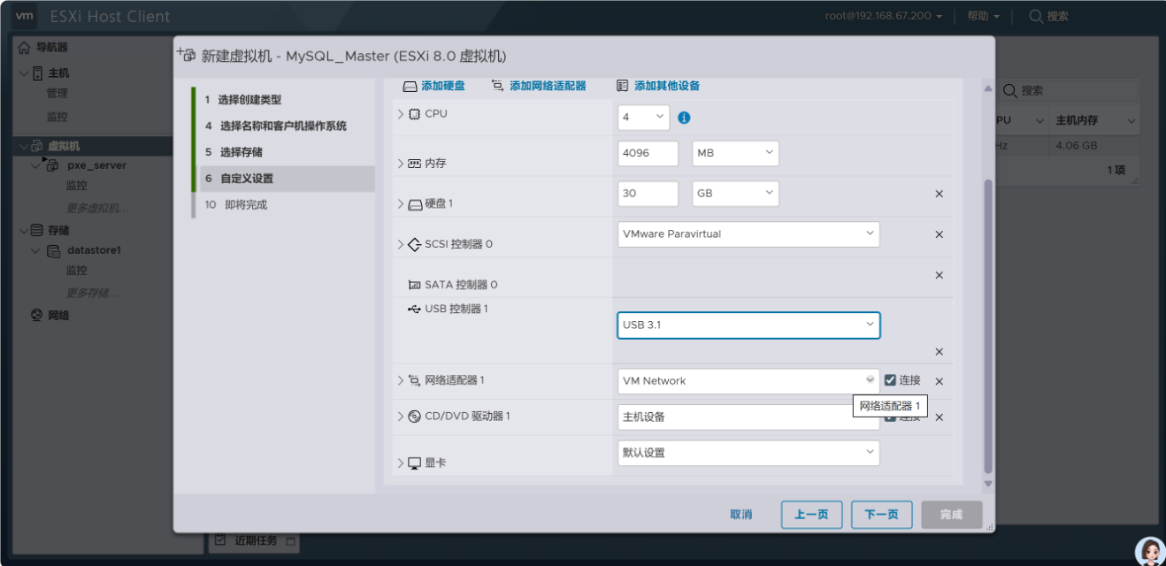The image size is (1166, 566).
Task: Click the 下一页 button
Action: point(881,515)
